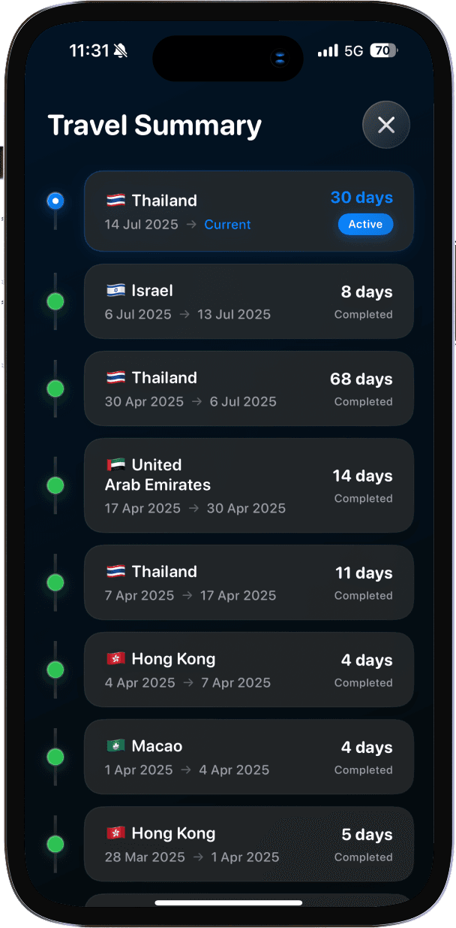
Task: Tap the Macao flag icon
Action: point(115,745)
